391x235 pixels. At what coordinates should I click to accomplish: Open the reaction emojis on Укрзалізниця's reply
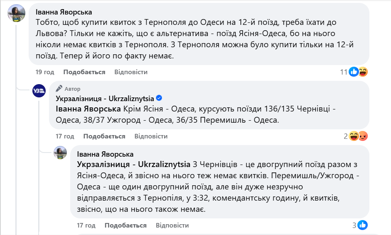click(358, 136)
